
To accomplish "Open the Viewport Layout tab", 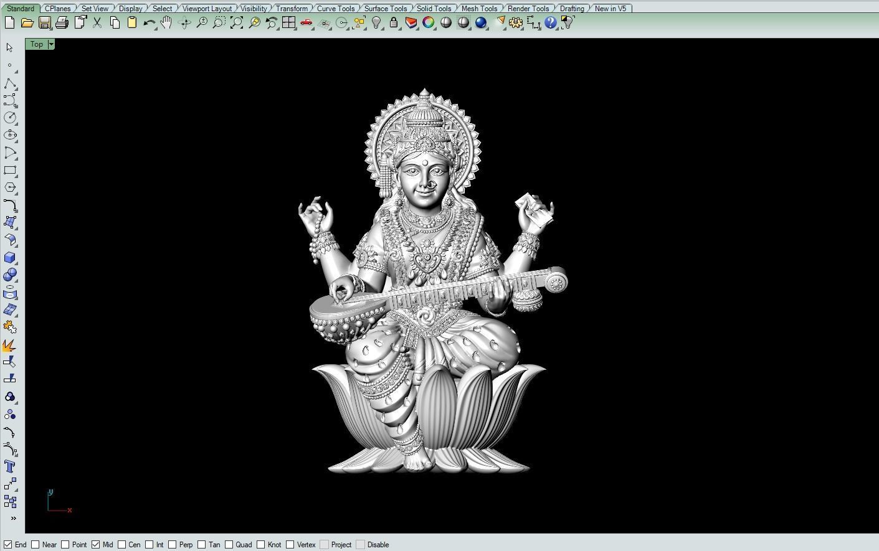I will tap(207, 9).
